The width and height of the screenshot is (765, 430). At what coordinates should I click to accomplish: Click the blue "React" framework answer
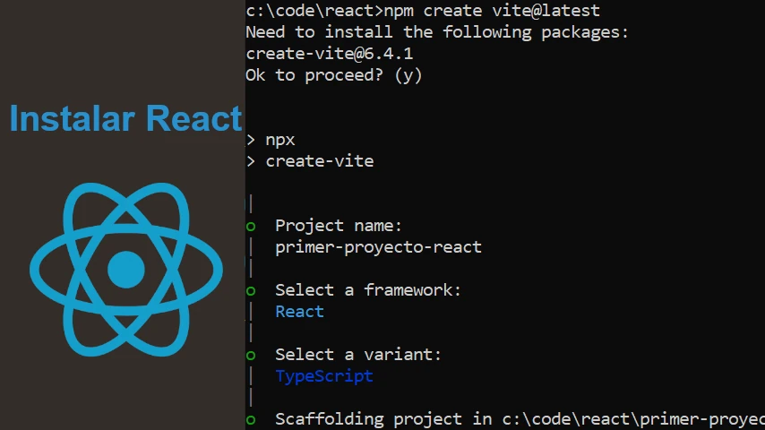[299, 312]
